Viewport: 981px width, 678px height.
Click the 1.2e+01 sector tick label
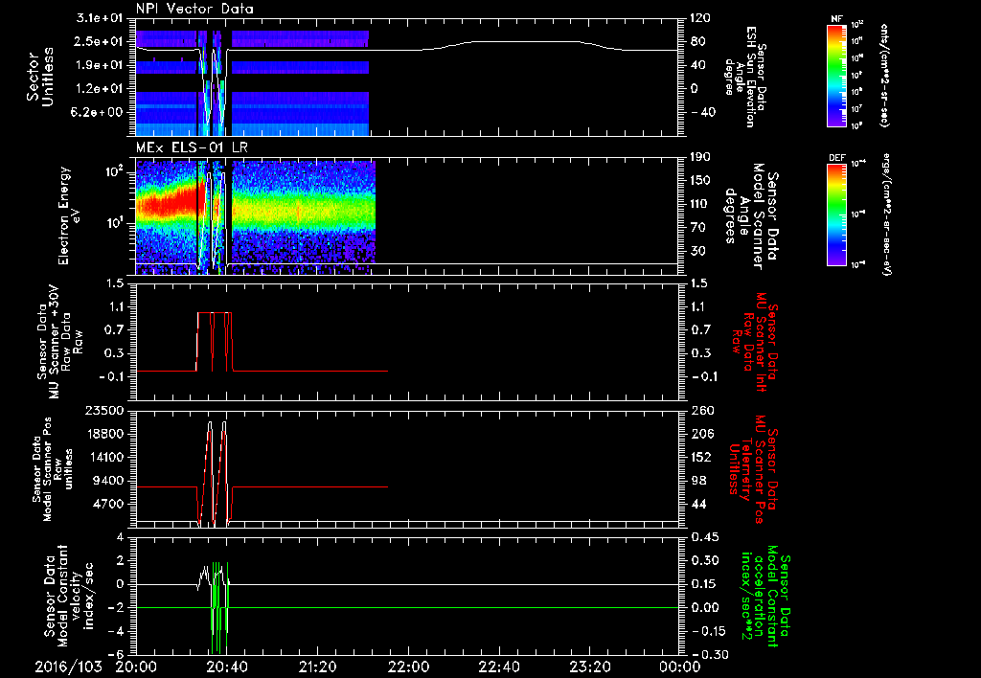100,89
